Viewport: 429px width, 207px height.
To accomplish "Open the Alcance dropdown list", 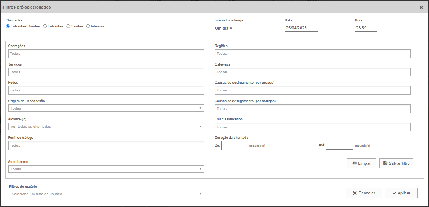I will click(106, 126).
